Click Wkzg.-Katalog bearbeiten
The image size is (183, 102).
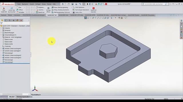pos(60,10)
